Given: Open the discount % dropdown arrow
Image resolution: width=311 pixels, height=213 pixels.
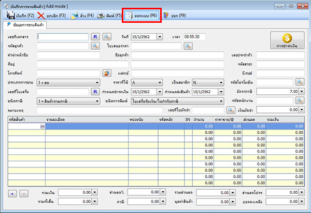Looking at the screenshot, I should pos(163,192).
